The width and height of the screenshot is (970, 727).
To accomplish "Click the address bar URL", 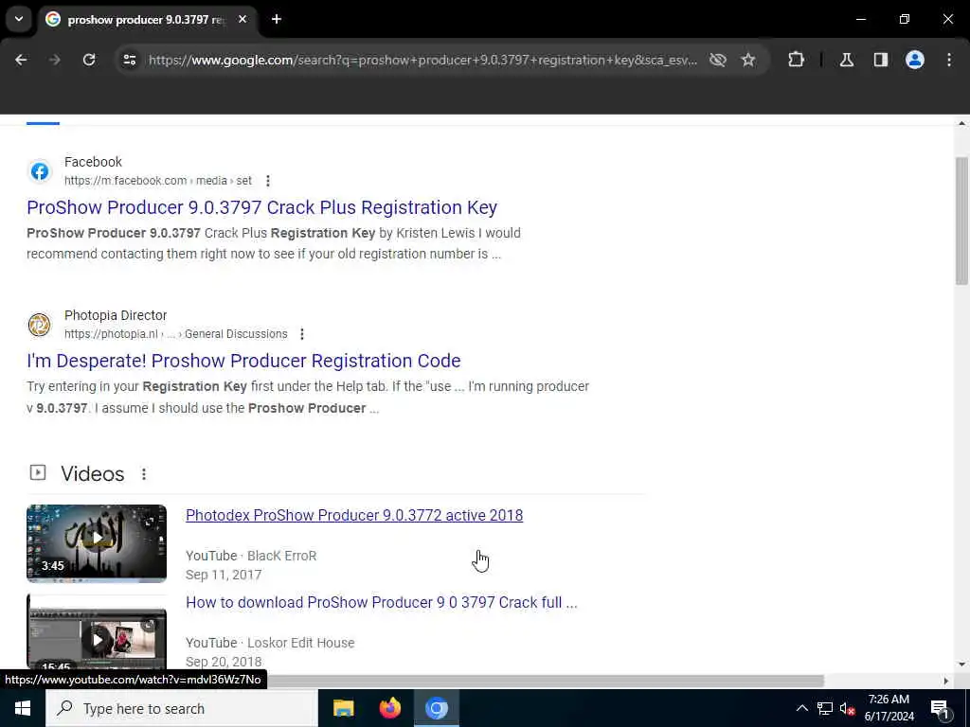I will [x=422, y=60].
